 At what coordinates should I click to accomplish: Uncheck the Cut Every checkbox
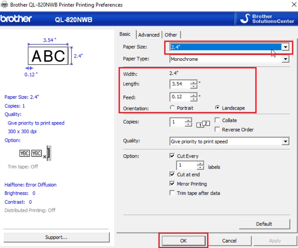point(172,156)
